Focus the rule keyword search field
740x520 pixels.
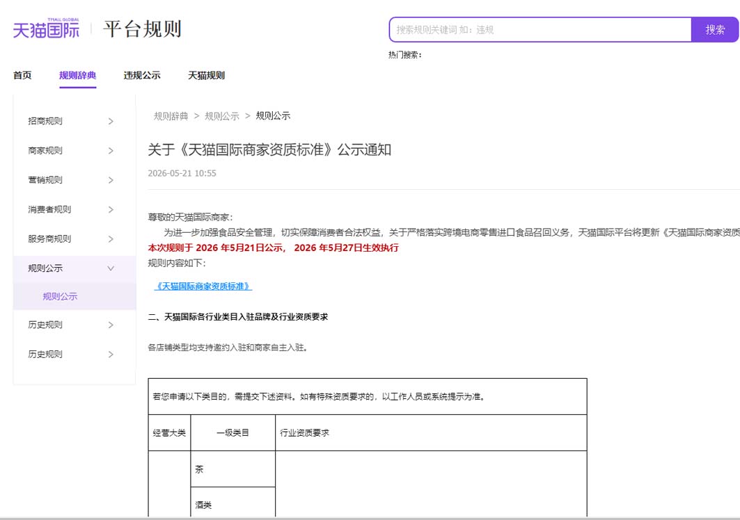pyautogui.click(x=540, y=30)
